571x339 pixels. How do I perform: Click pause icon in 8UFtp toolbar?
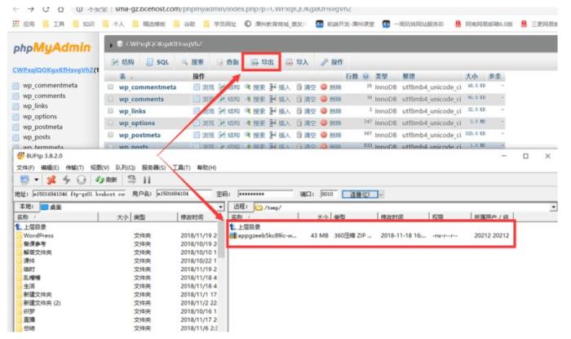(x=147, y=180)
